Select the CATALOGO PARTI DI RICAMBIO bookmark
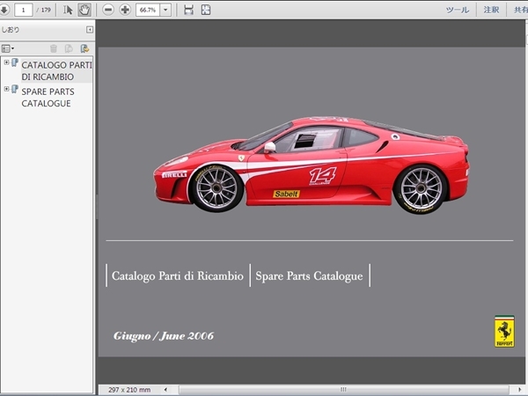Viewport: 528px width, 396px height. (56, 70)
